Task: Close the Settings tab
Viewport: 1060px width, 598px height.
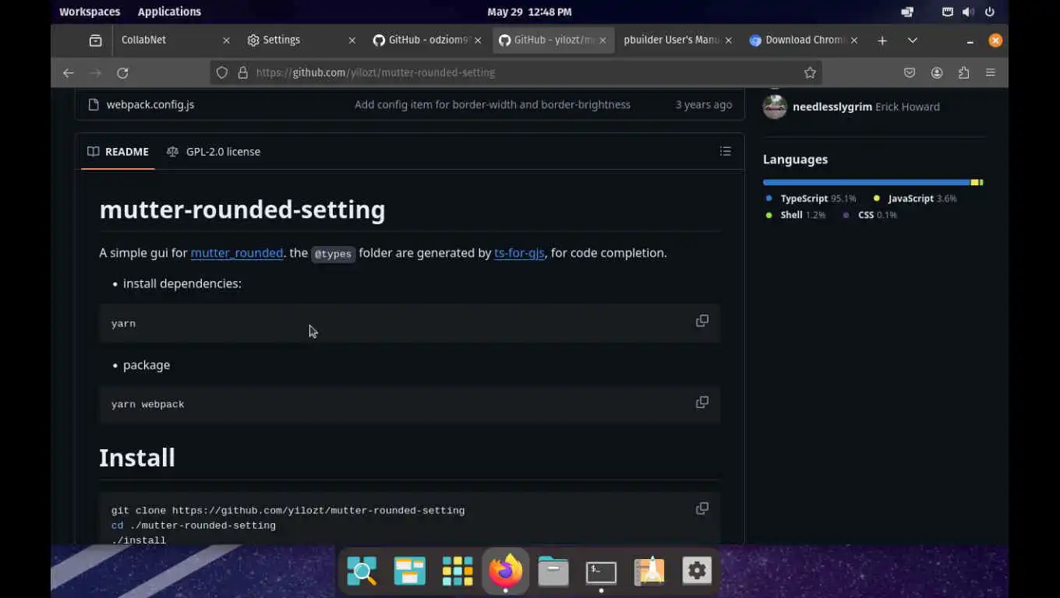Action: click(352, 40)
